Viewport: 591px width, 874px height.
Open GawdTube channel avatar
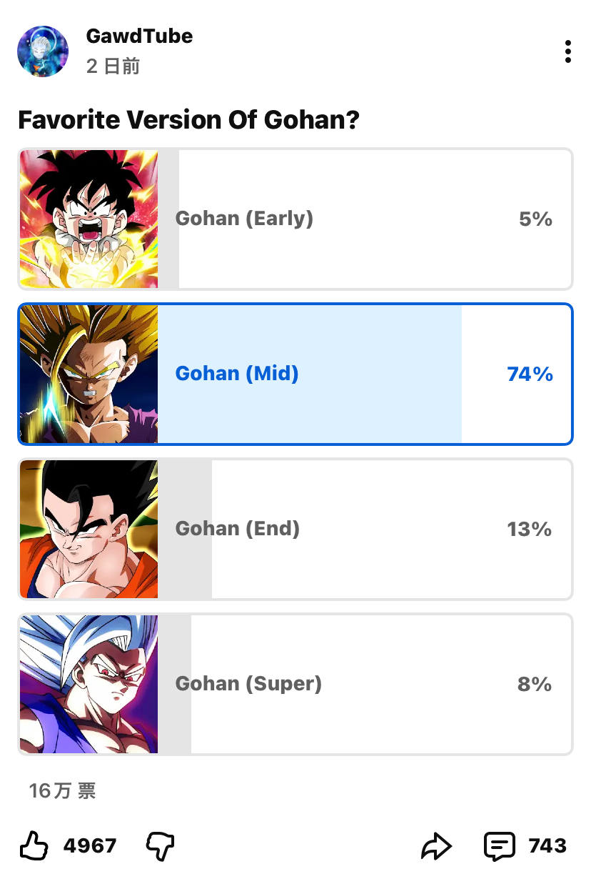[x=43, y=51]
